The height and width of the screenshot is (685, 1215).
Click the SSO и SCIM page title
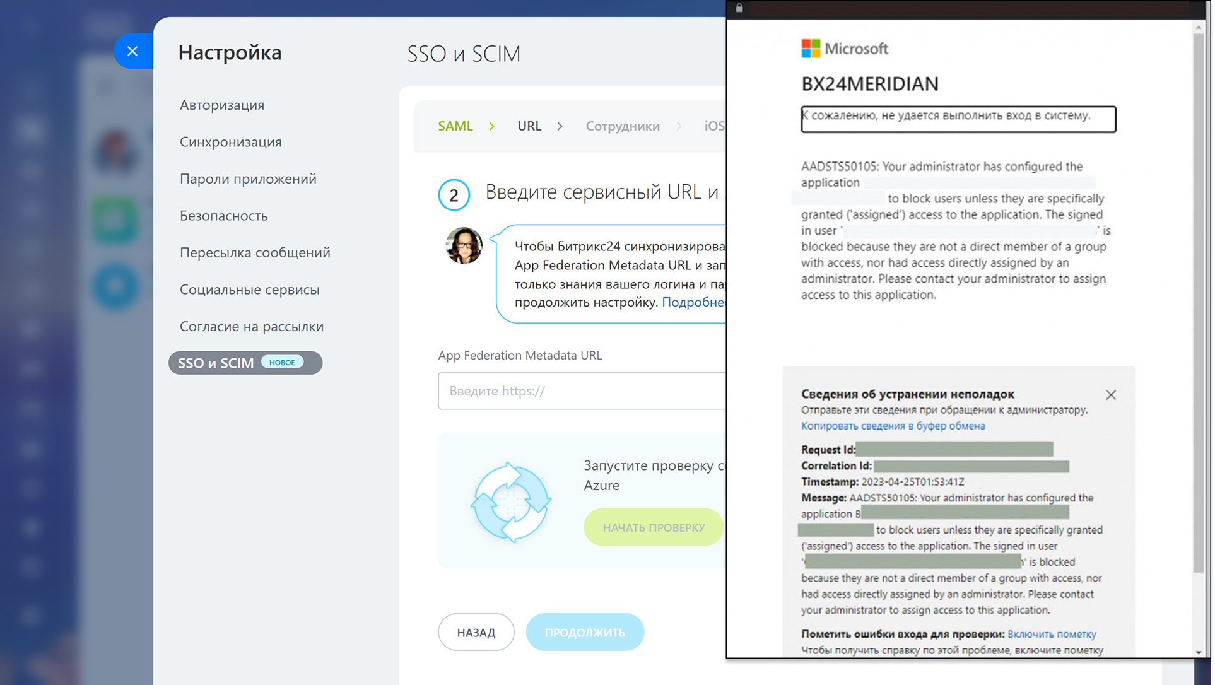tap(464, 54)
